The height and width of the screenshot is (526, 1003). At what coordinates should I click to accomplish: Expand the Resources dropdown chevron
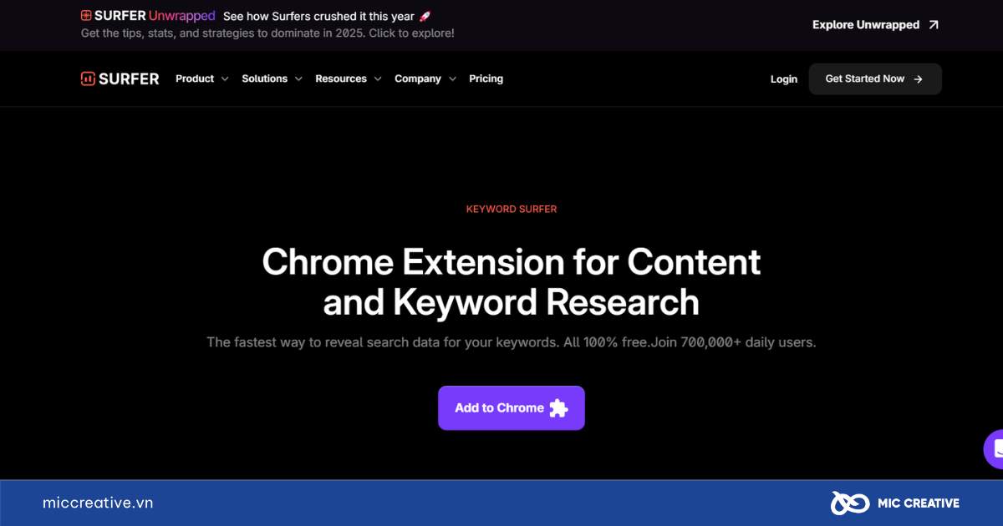[377, 78]
